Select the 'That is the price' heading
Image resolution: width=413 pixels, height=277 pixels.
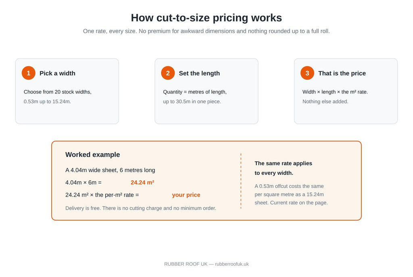tap(342, 73)
